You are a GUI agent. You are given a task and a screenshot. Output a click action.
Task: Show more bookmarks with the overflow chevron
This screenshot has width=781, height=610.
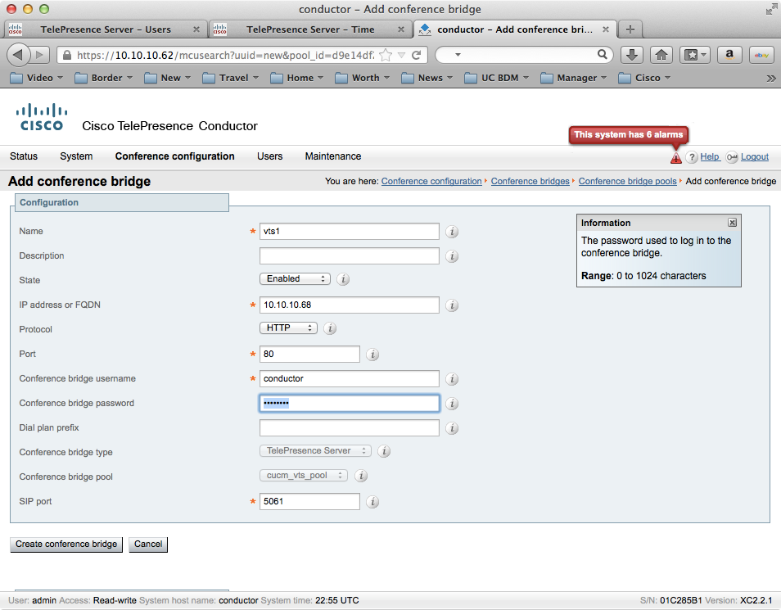(770, 79)
